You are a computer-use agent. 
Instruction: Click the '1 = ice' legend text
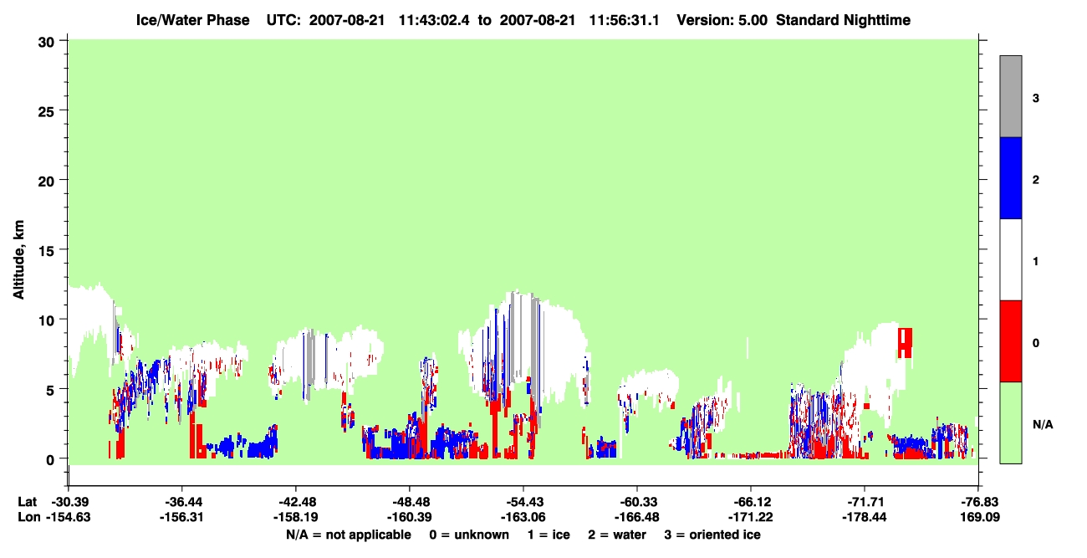(x=548, y=535)
